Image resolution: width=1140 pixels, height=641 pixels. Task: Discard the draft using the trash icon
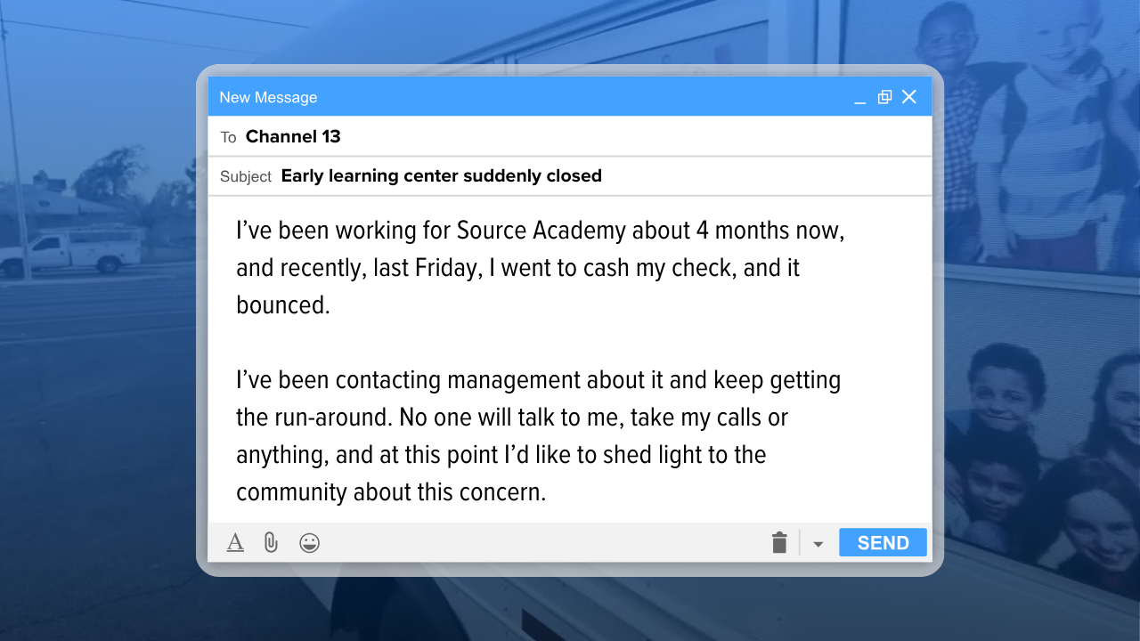tap(779, 542)
